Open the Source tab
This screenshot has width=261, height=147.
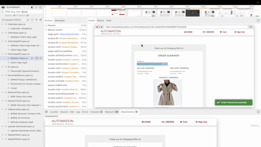(x=64, y=112)
